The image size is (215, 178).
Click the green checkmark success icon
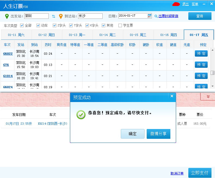click(x=81, y=115)
